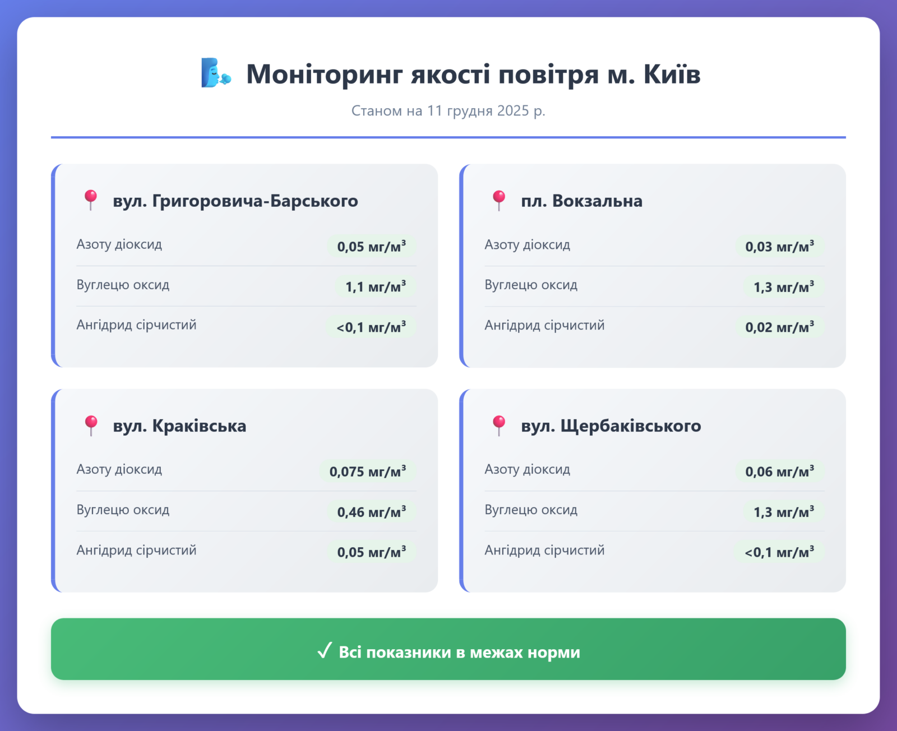The width and height of the screenshot is (897, 731).
Task: Click the date line 'Станом на 11 грудня 2025 р.'
Action: (x=448, y=111)
